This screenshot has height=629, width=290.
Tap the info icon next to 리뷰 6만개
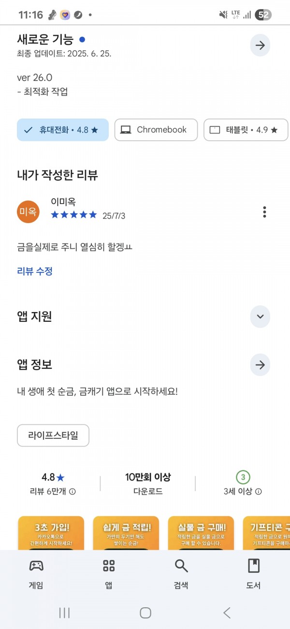click(x=72, y=492)
